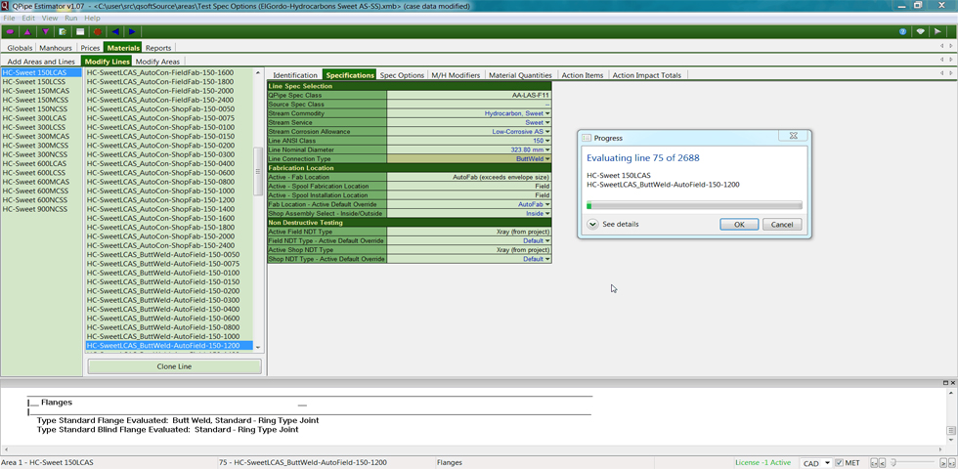This screenshot has width=958, height=469.
Task: Click the blue left arrow toolbar icon
Action: [115, 31]
